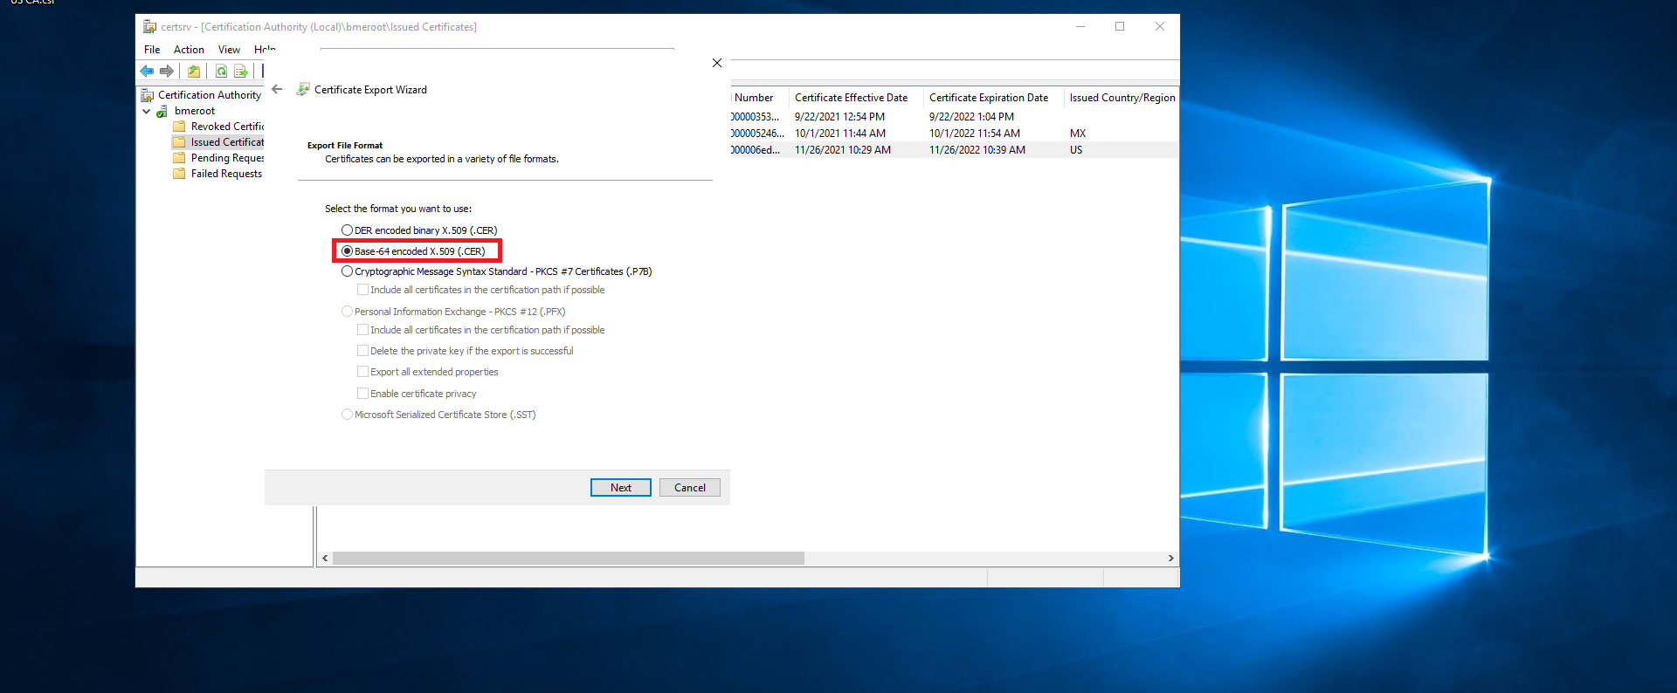Screen dimensions: 1677x693
Task: Click the bmeroot server icon with the green check
Action: point(162,112)
